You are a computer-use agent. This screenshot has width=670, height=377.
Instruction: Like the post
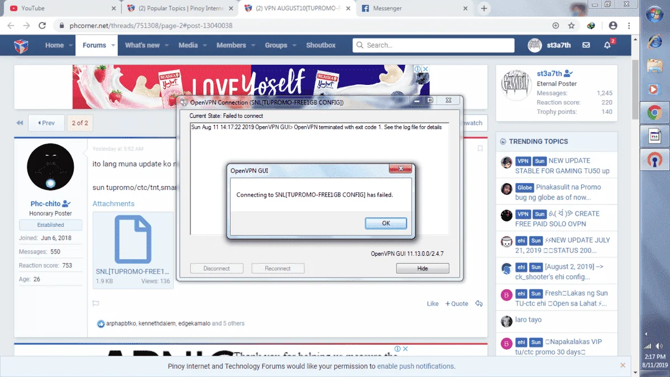click(433, 303)
